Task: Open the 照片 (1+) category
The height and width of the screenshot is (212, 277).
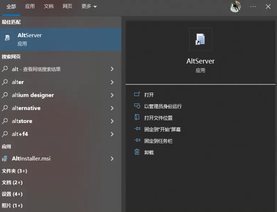Action: click(12, 205)
